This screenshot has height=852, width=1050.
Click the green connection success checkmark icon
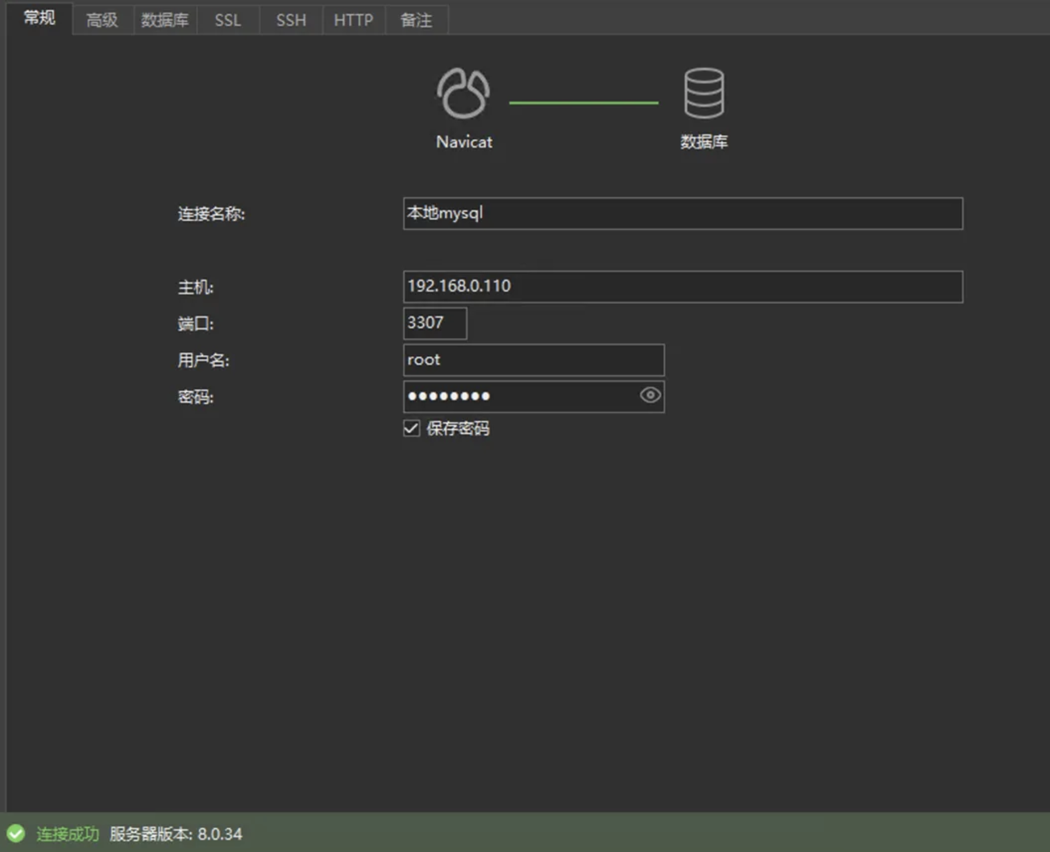[15, 834]
